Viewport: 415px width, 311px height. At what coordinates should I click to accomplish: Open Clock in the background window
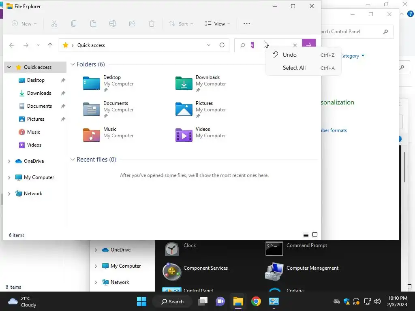coord(180,248)
